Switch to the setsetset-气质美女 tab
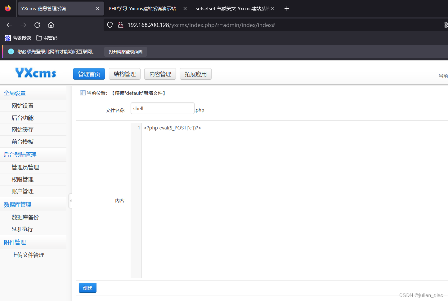448x301 pixels. point(232,9)
